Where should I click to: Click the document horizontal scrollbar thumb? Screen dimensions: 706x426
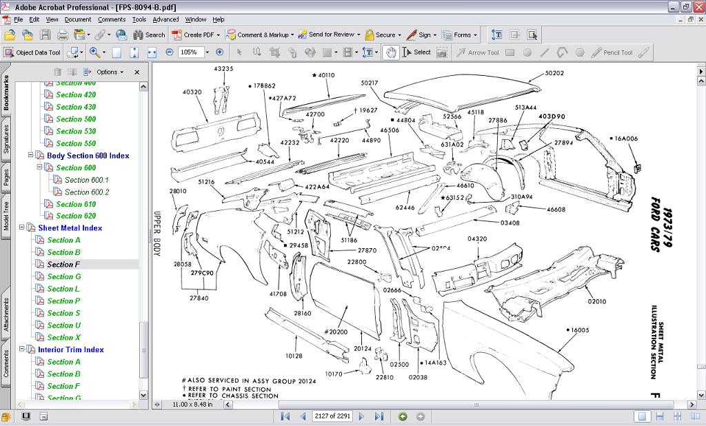tap(476, 405)
